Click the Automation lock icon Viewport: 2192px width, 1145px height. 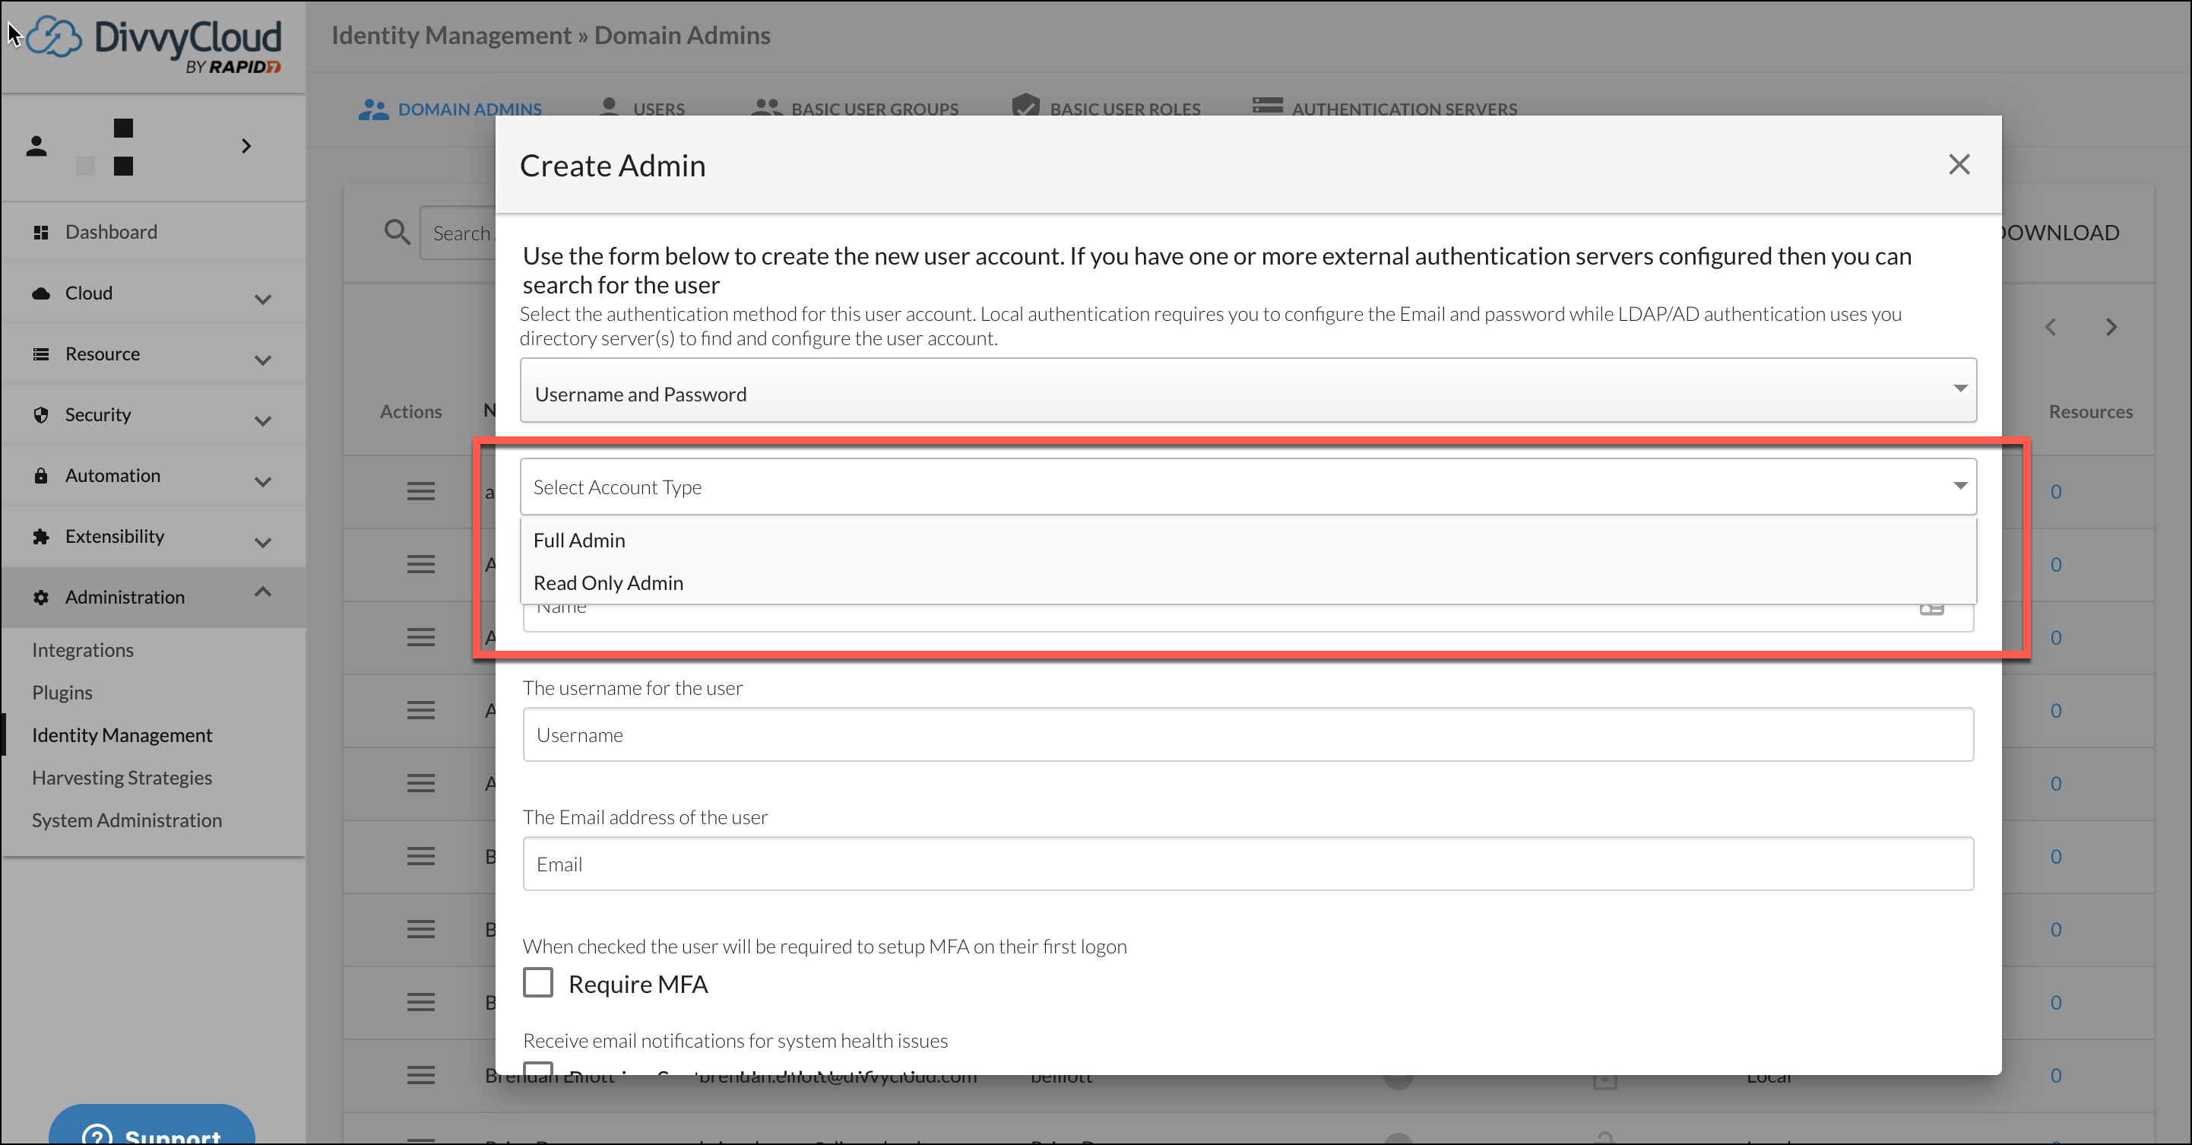click(x=41, y=475)
